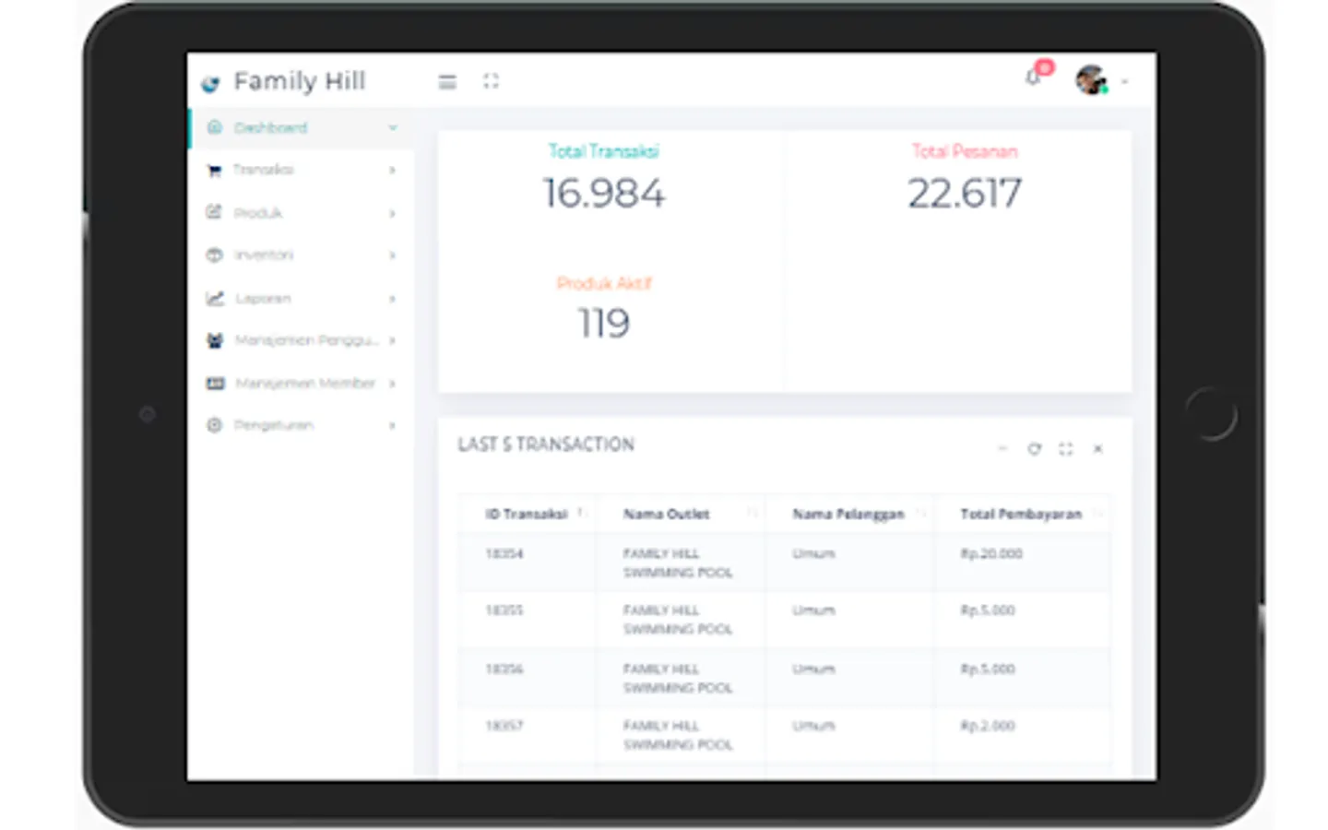Refresh the Last 5 Transaction panel

pyautogui.click(x=1034, y=448)
